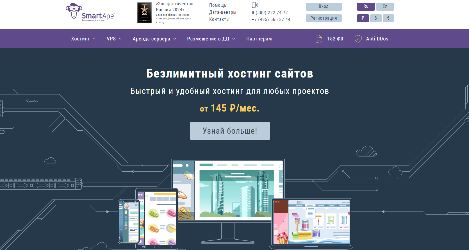The width and height of the screenshot is (469, 250).
Task: Switch currency to dollars
Action: point(376,18)
